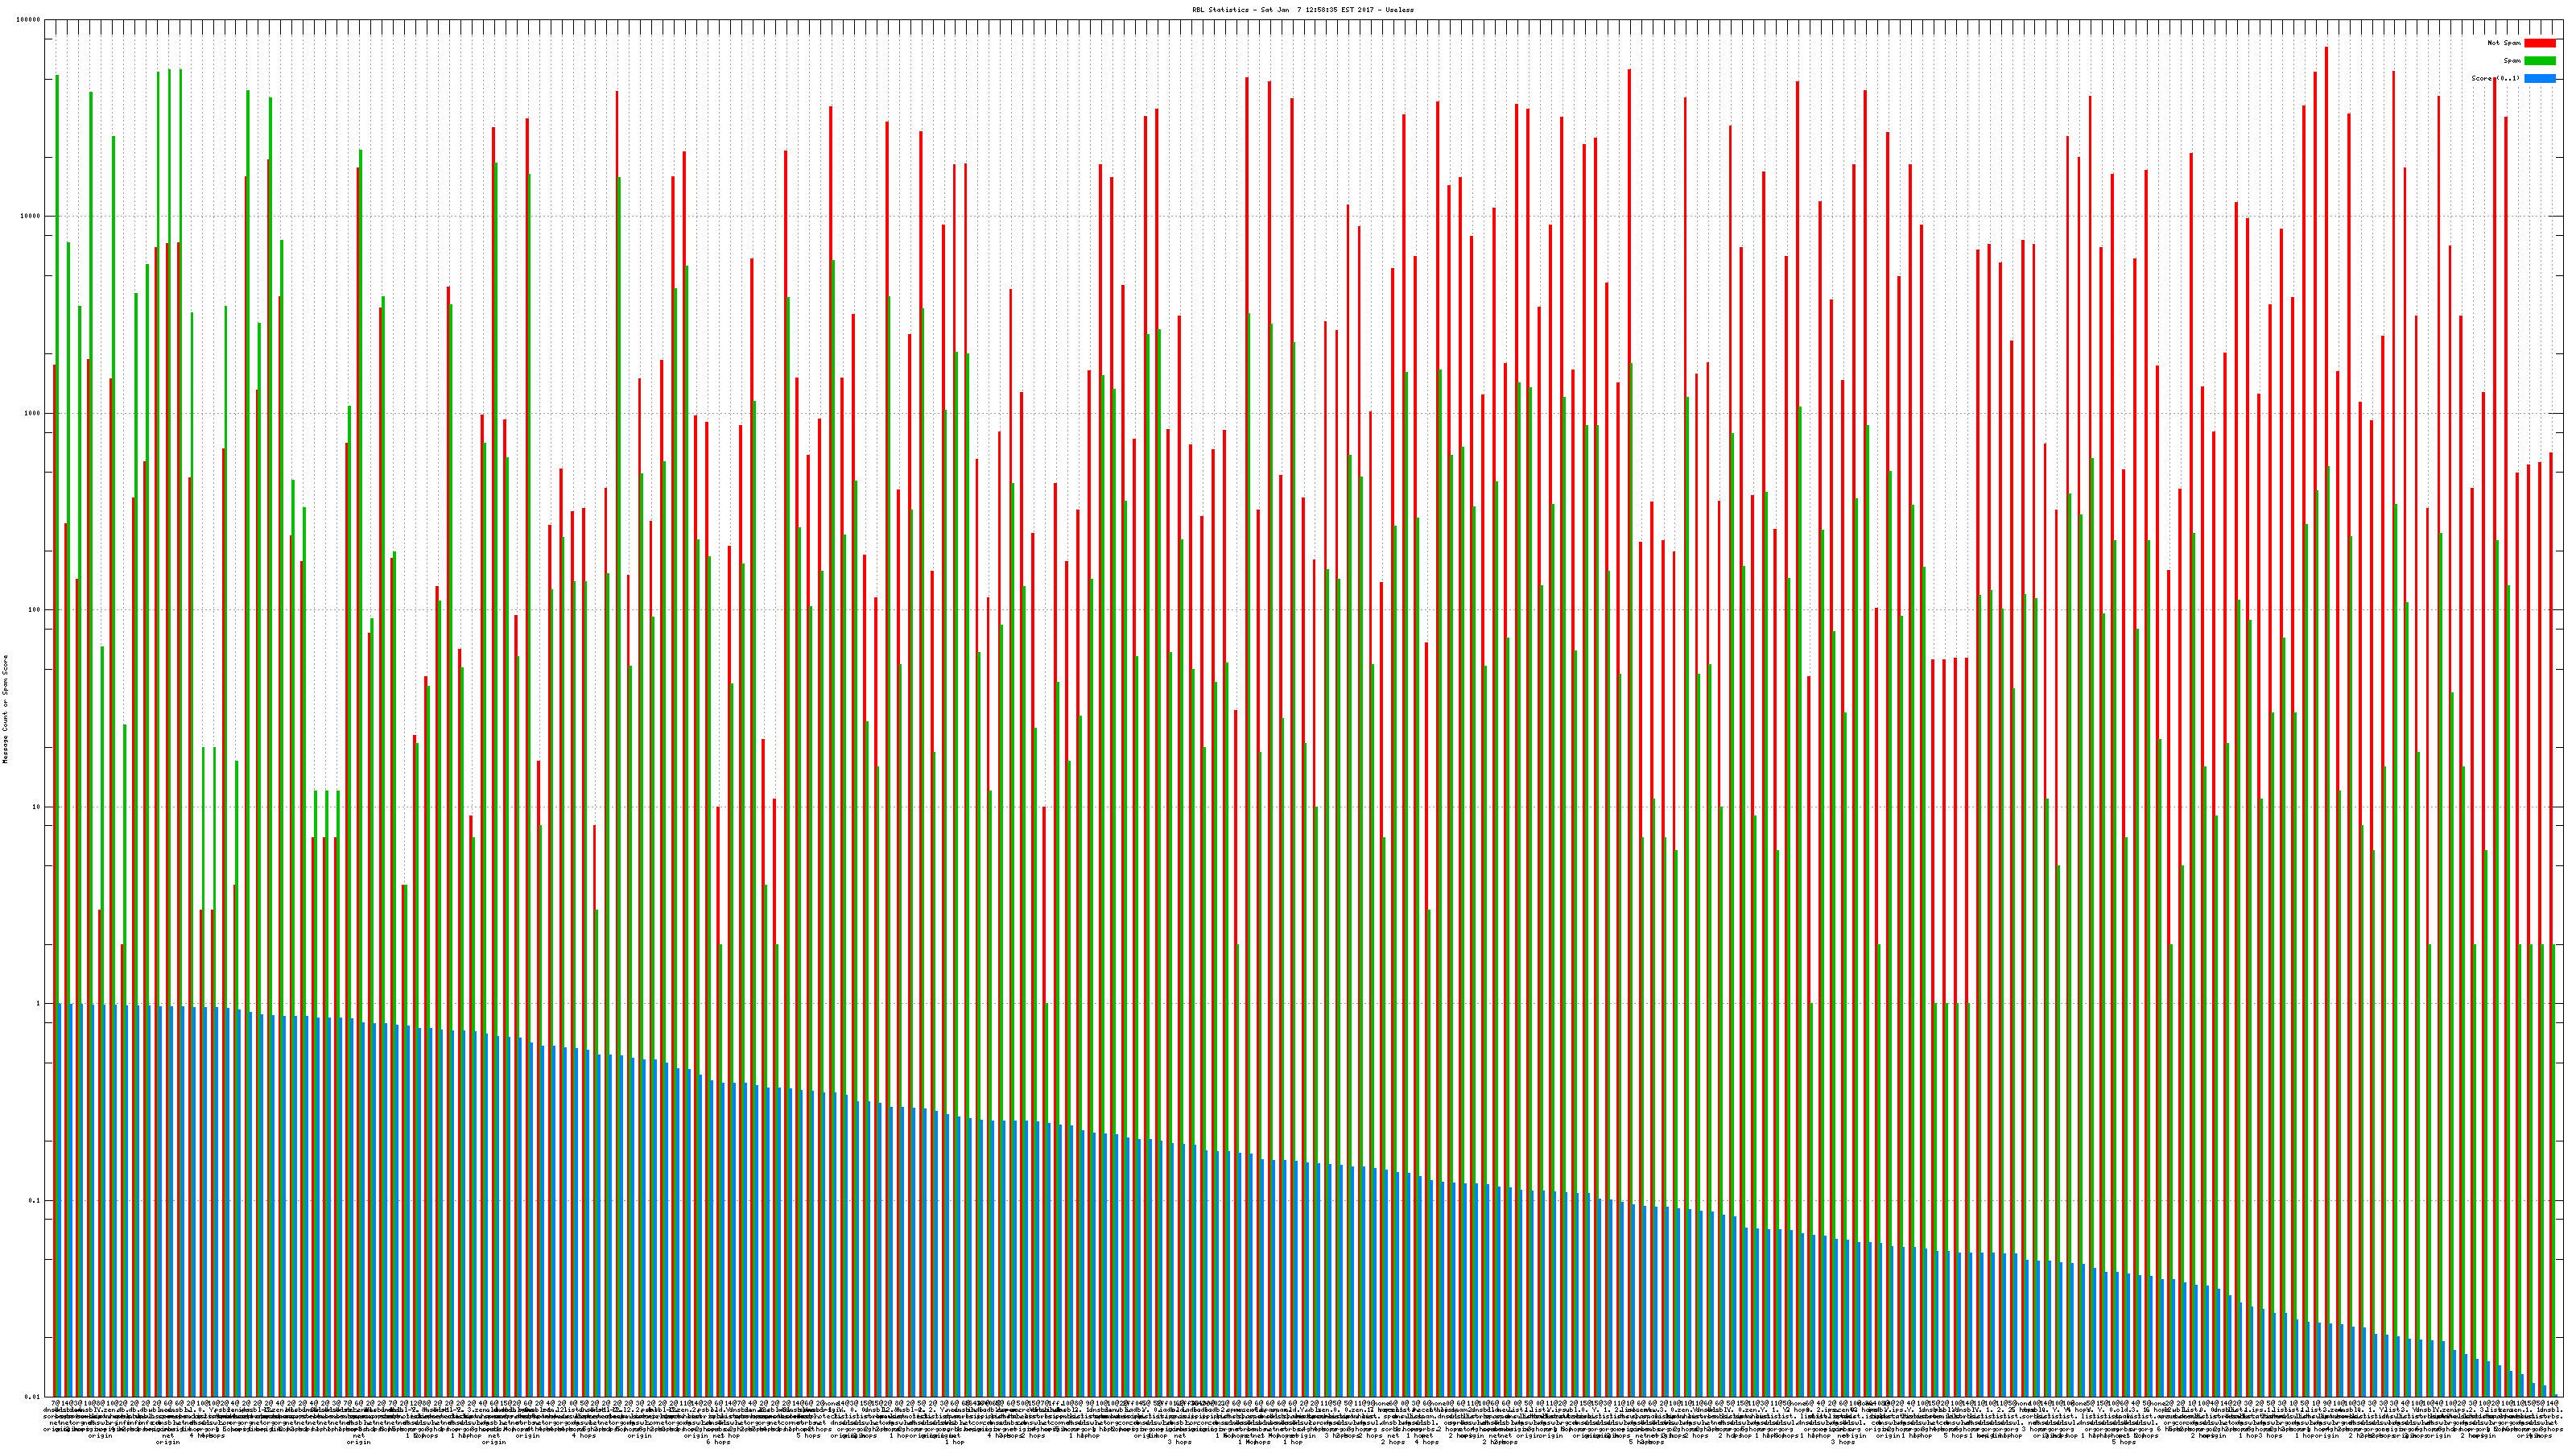
Task: Click the 100000 y-axis tick label
Action: 30,20
